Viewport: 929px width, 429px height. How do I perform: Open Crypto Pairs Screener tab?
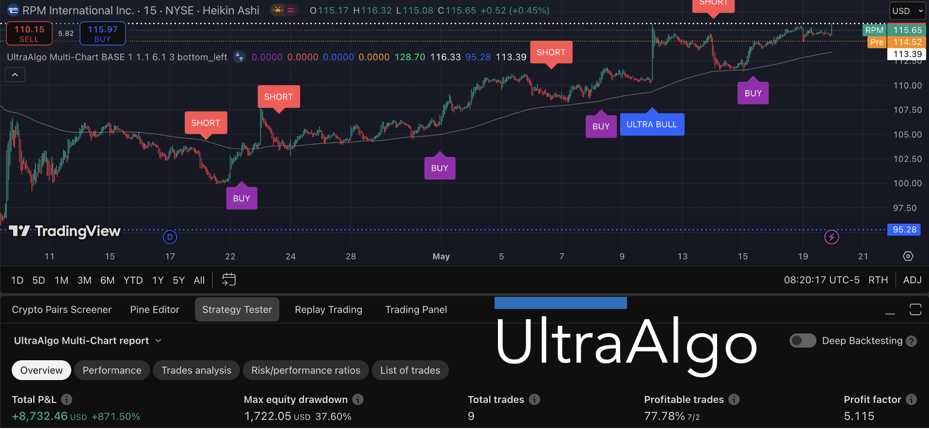pos(62,309)
